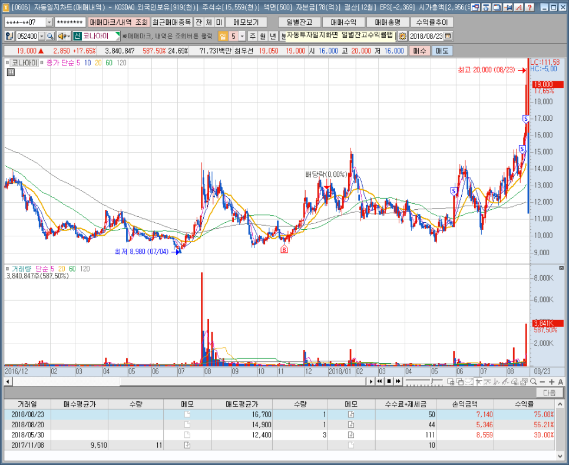Switch to 매매수익 tab

[343, 22]
